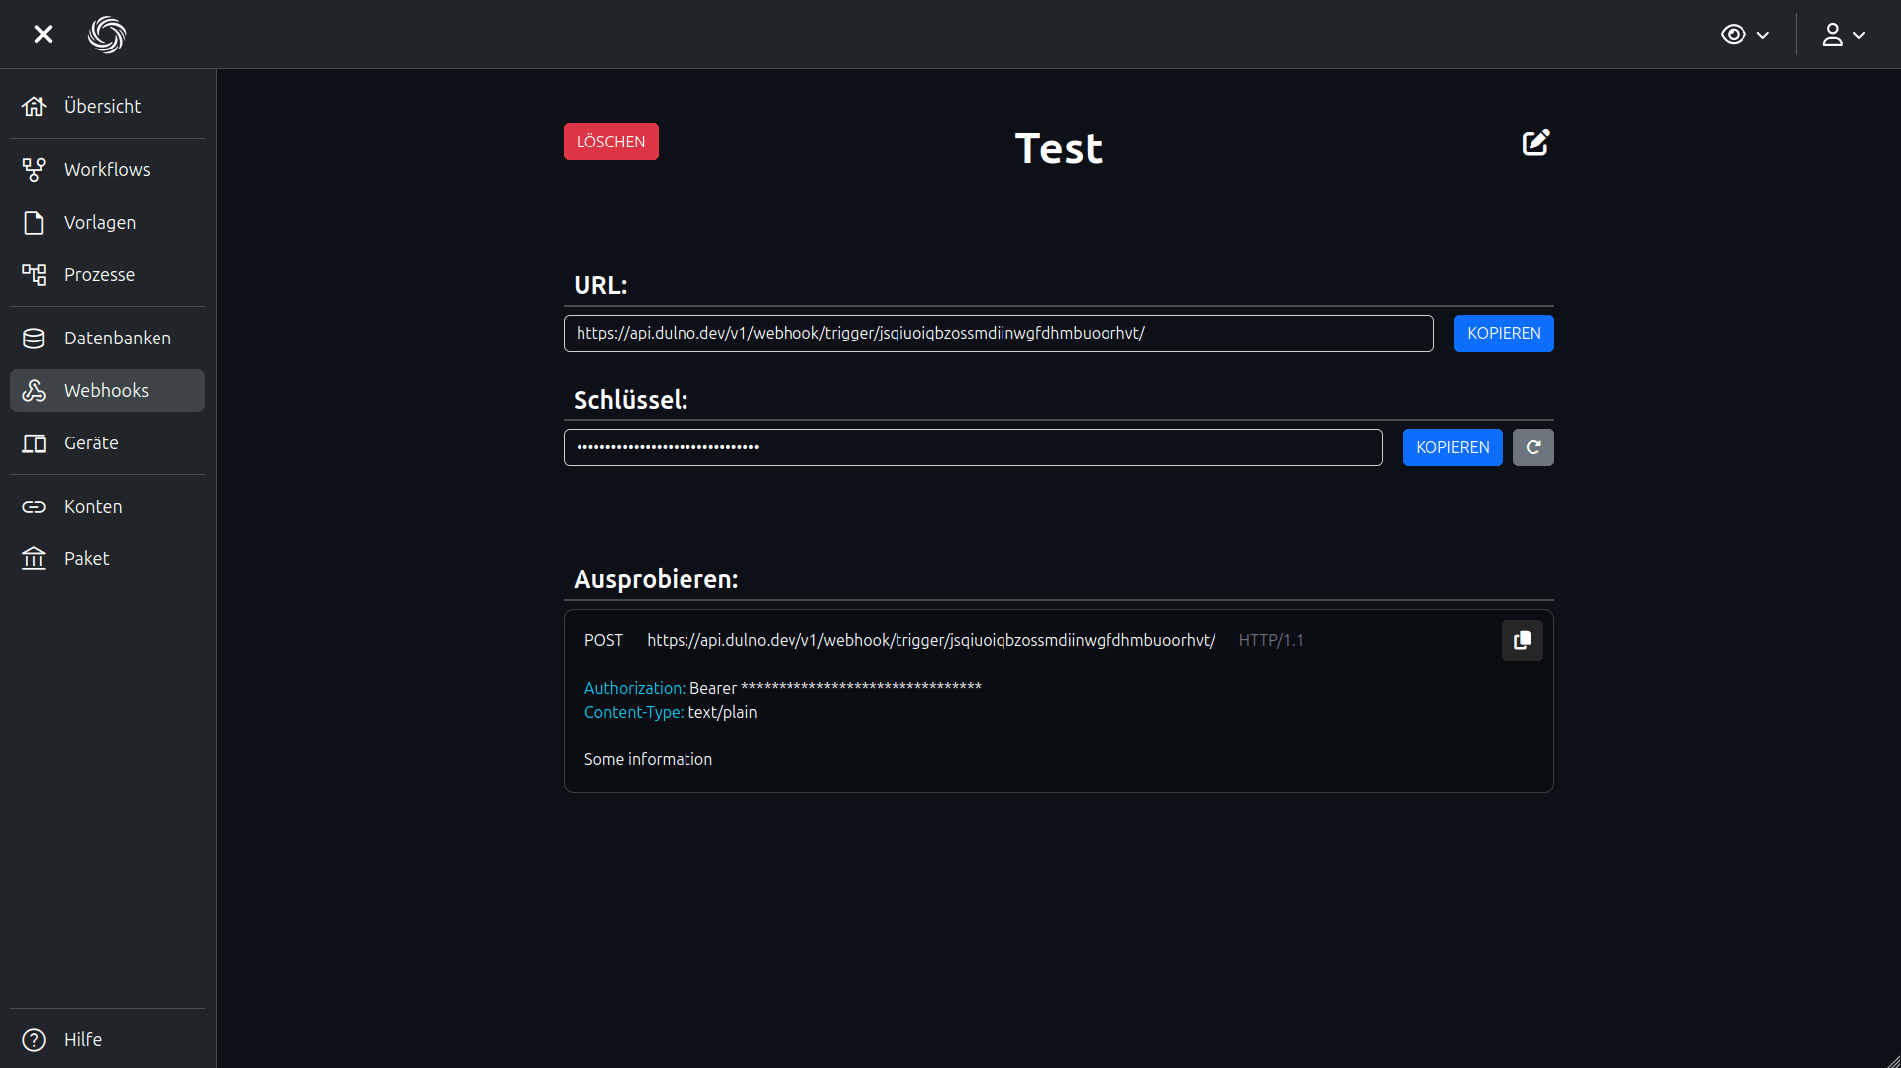The image size is (1901, 1068).
Task: Copy the Schlüssel with KOPIEREN
Action: (x=1451, y=447)
